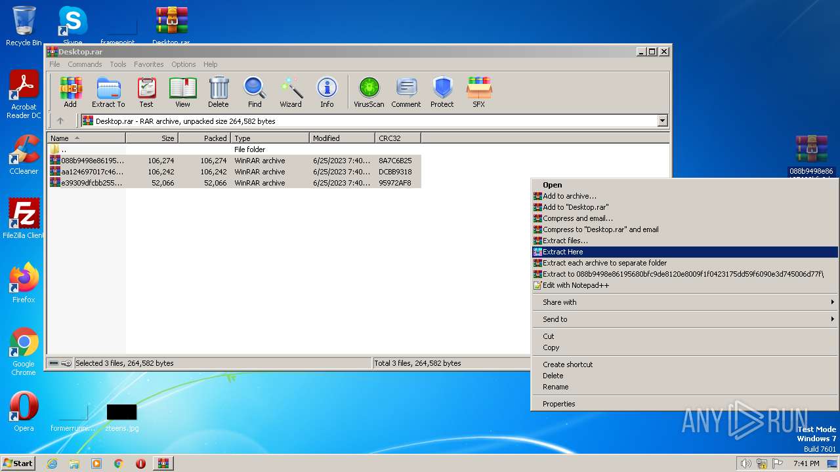840x472 pixels.
Task: Choose Extract Here option
Action: point(685,252)
